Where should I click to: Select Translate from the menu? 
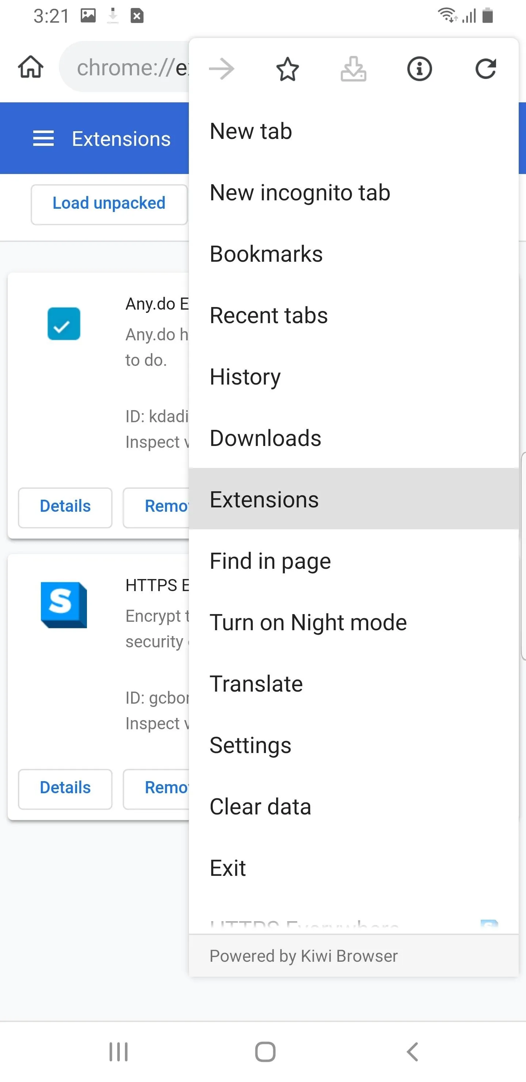pyautogui.click(x=354, y=684)
